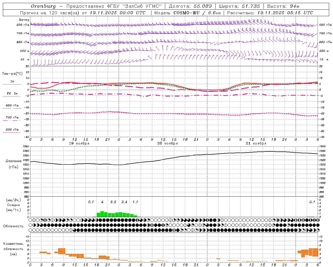Click the "(гПа)" unit under Давление
The width and height of the screenshot is (333, 267).
point(14,167)
